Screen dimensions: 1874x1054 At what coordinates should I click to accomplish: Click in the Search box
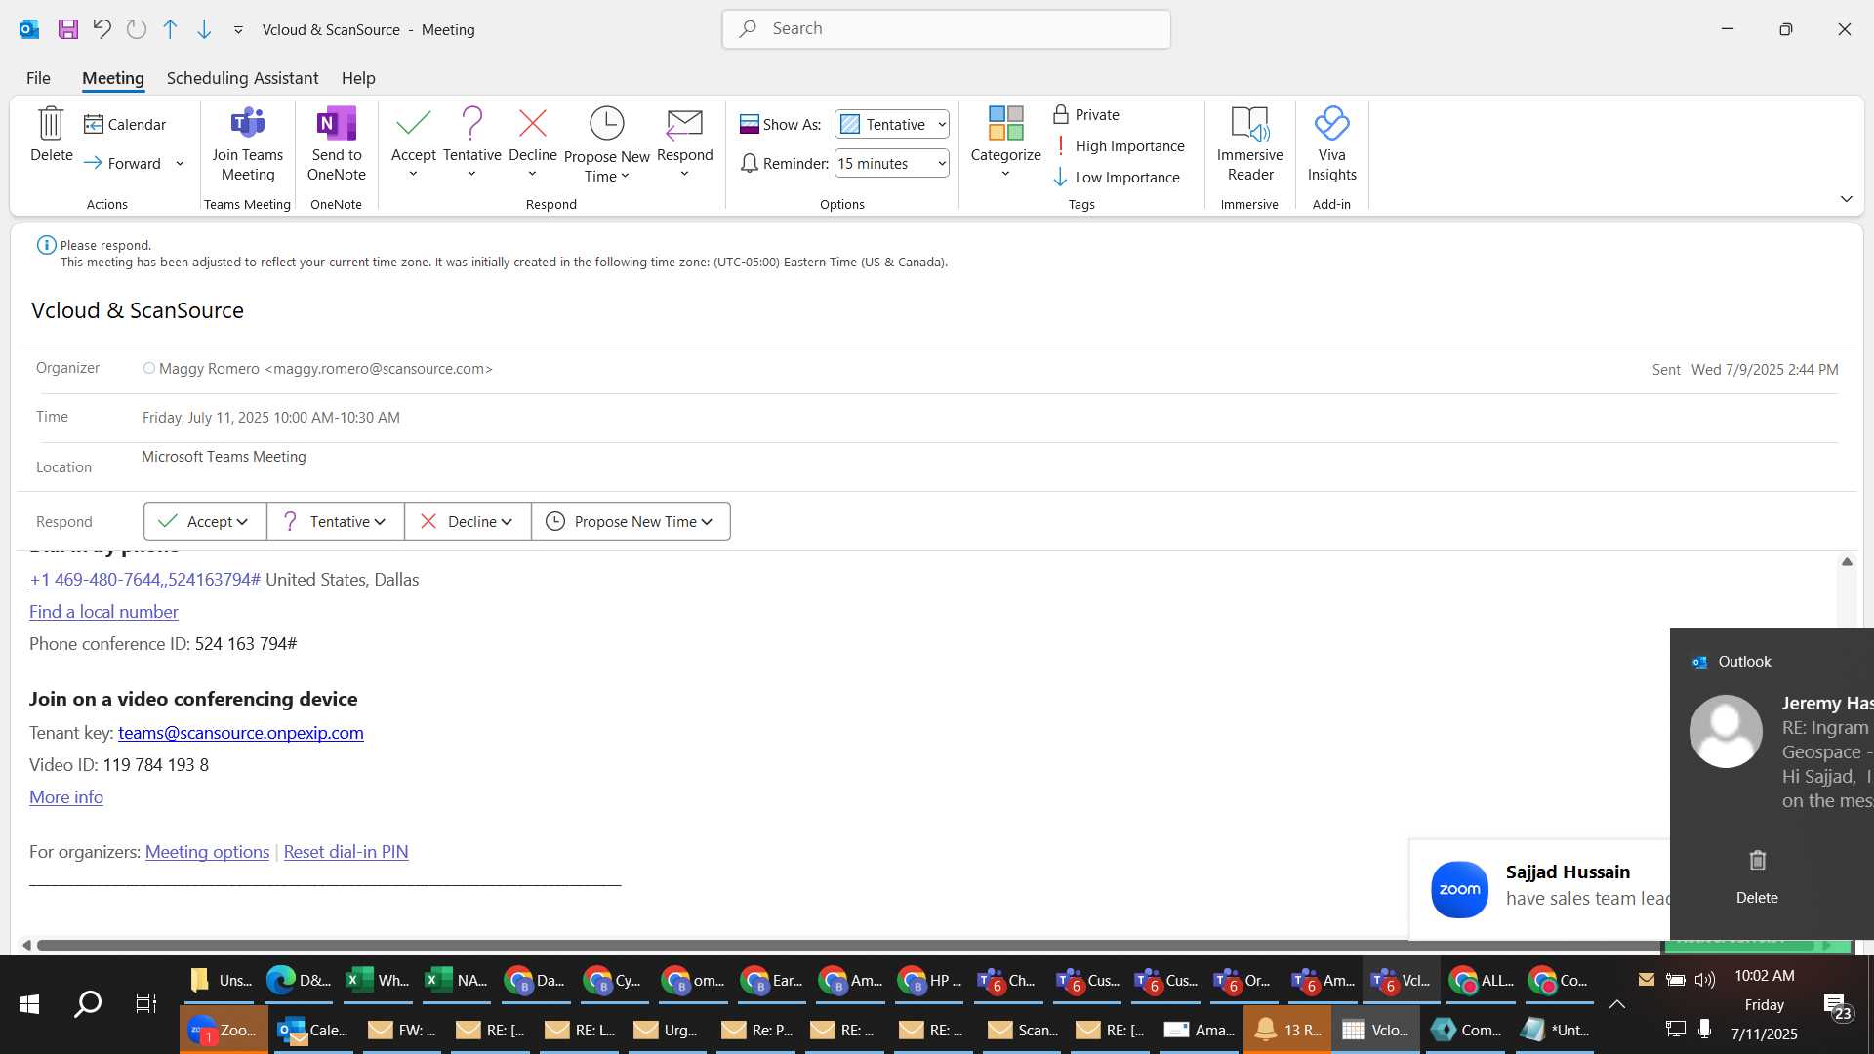point(947,29)
